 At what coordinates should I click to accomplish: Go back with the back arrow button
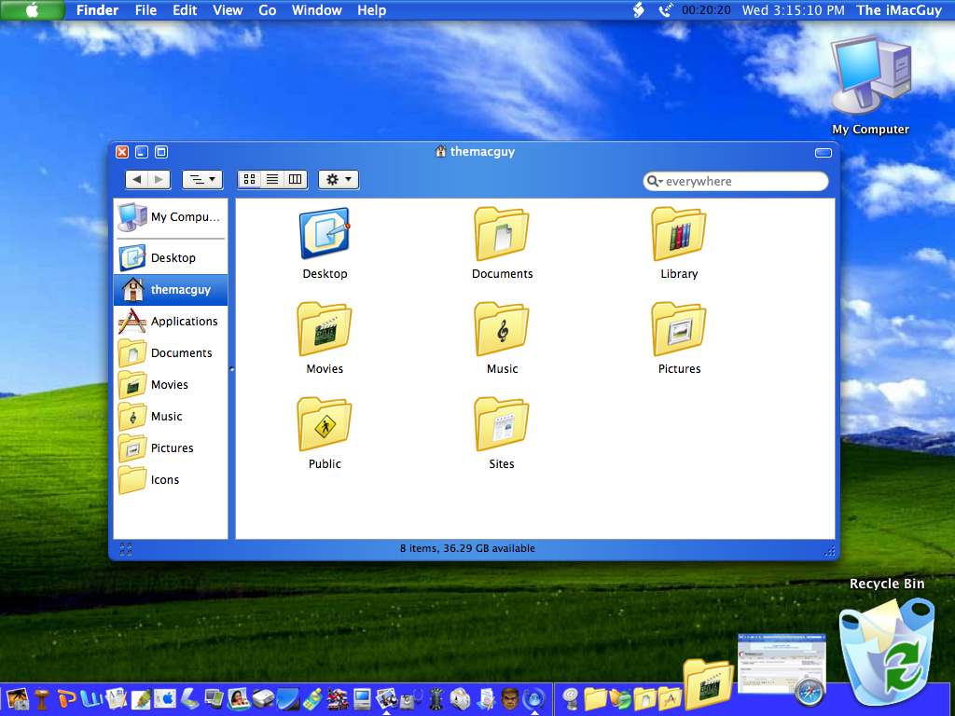(136, 179)
